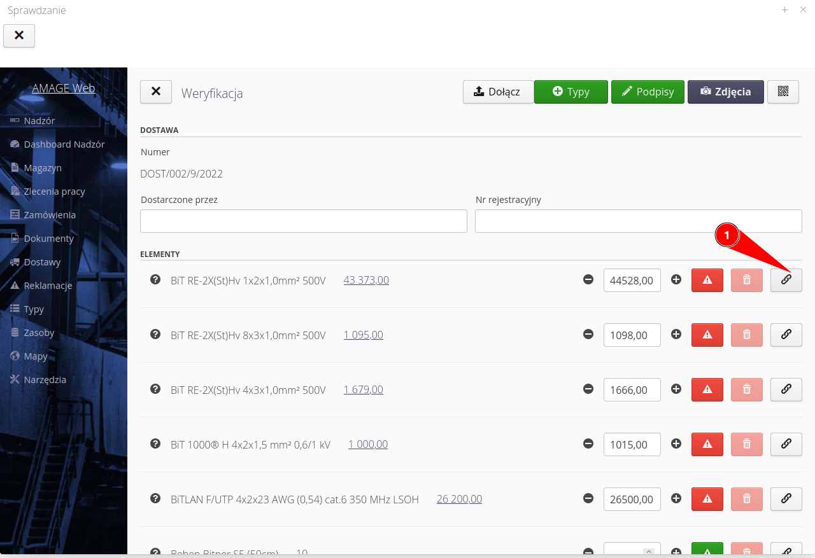Click the Dołącz upload button
The width and height of the screenshot is (815, 558).
pos(497,92)
